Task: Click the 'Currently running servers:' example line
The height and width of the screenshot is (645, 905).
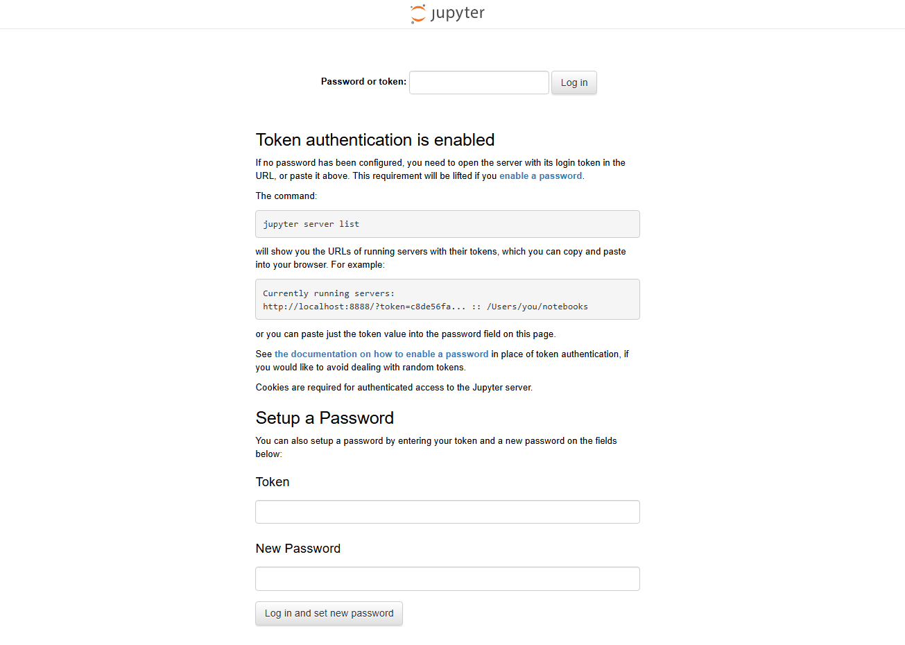Action: 329,293
